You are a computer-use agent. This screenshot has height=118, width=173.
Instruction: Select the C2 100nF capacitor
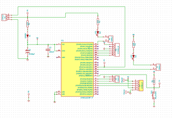pos(48,49)
